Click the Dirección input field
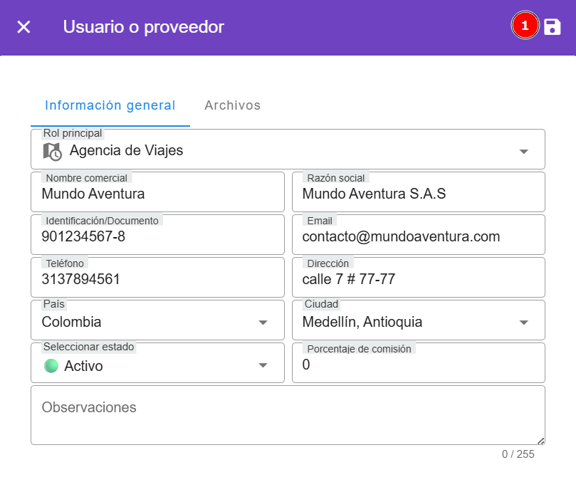 (x=418, y=279)
